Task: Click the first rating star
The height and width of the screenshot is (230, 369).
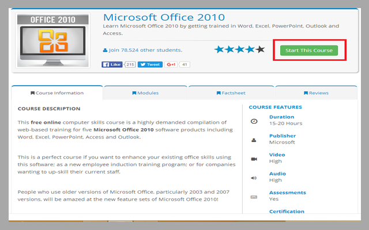Action: [x=219, y=49]
